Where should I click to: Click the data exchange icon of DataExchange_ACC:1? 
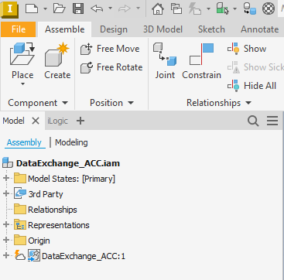click(x=34, y=256)
